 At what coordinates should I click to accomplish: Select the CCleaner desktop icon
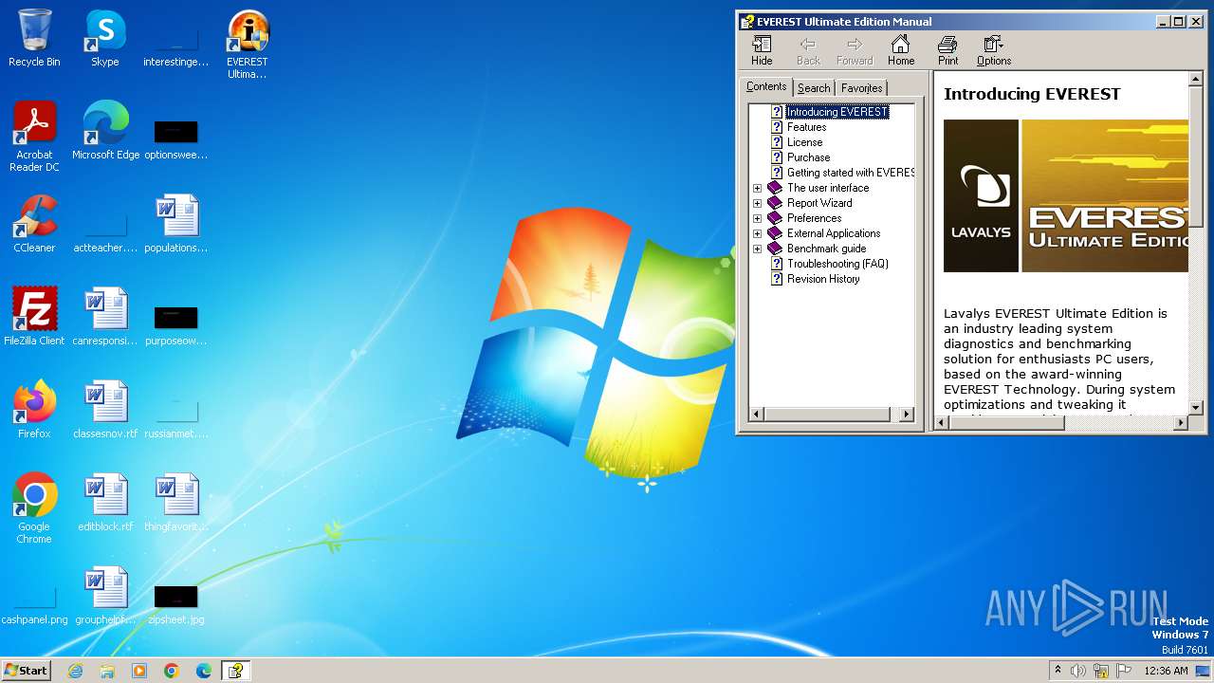coord(34,225)
